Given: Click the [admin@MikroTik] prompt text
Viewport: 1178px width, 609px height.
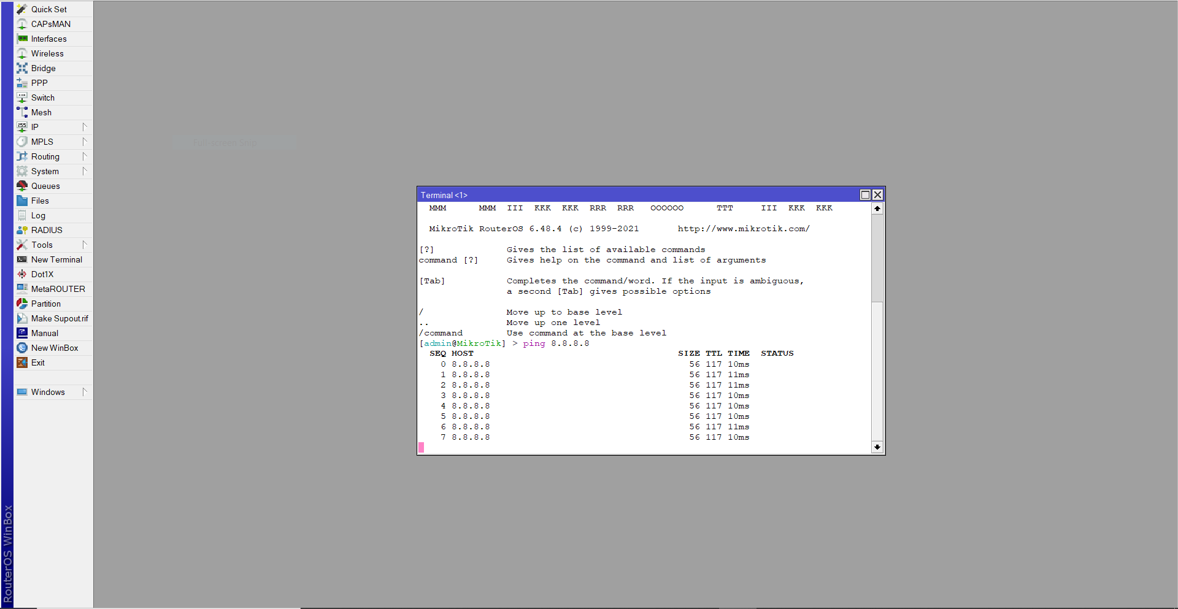Looking at the screenshot, I should [463, 343].
